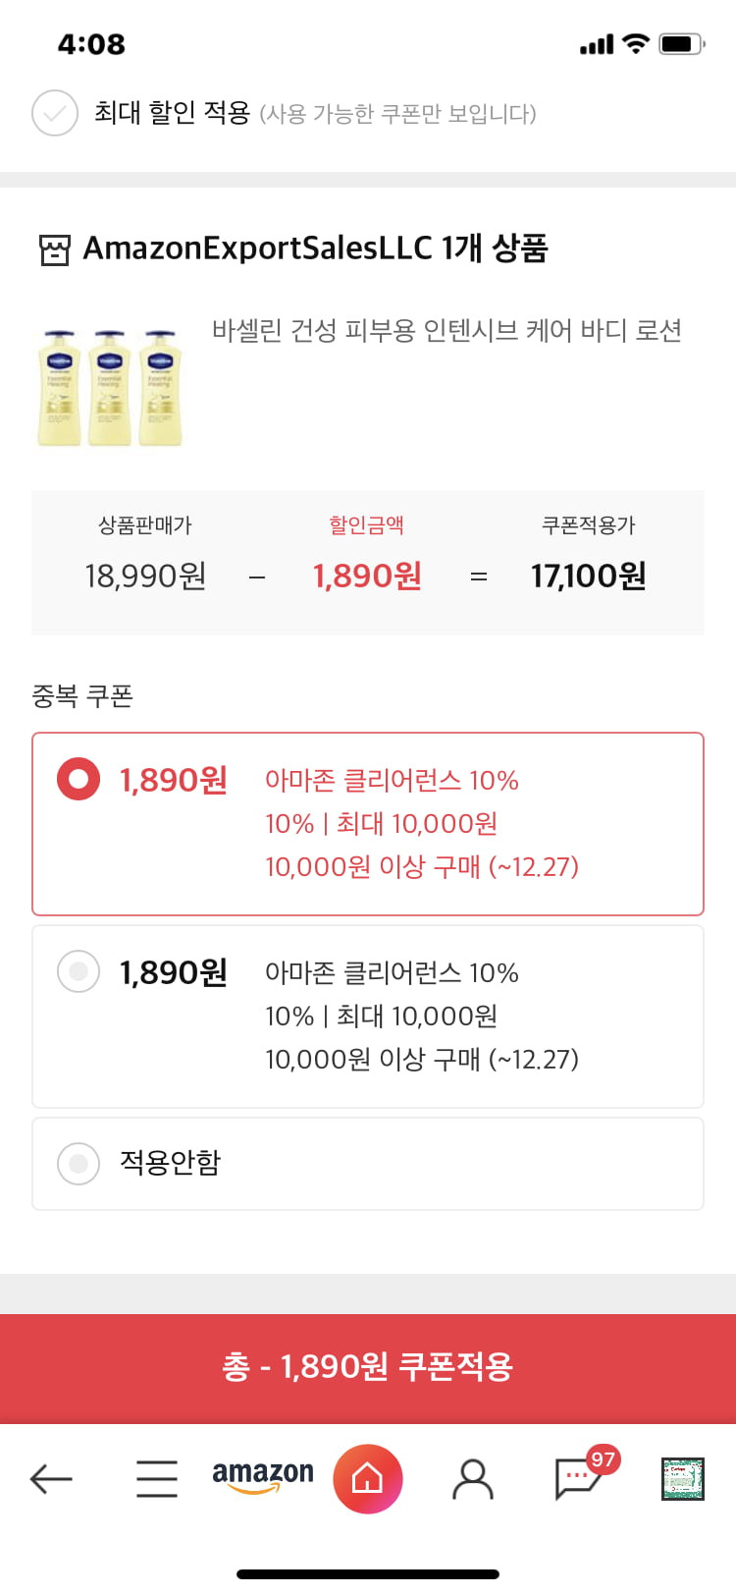
Task: Choose the 적용안함 radio option
Action: (x=79, y=1163)
